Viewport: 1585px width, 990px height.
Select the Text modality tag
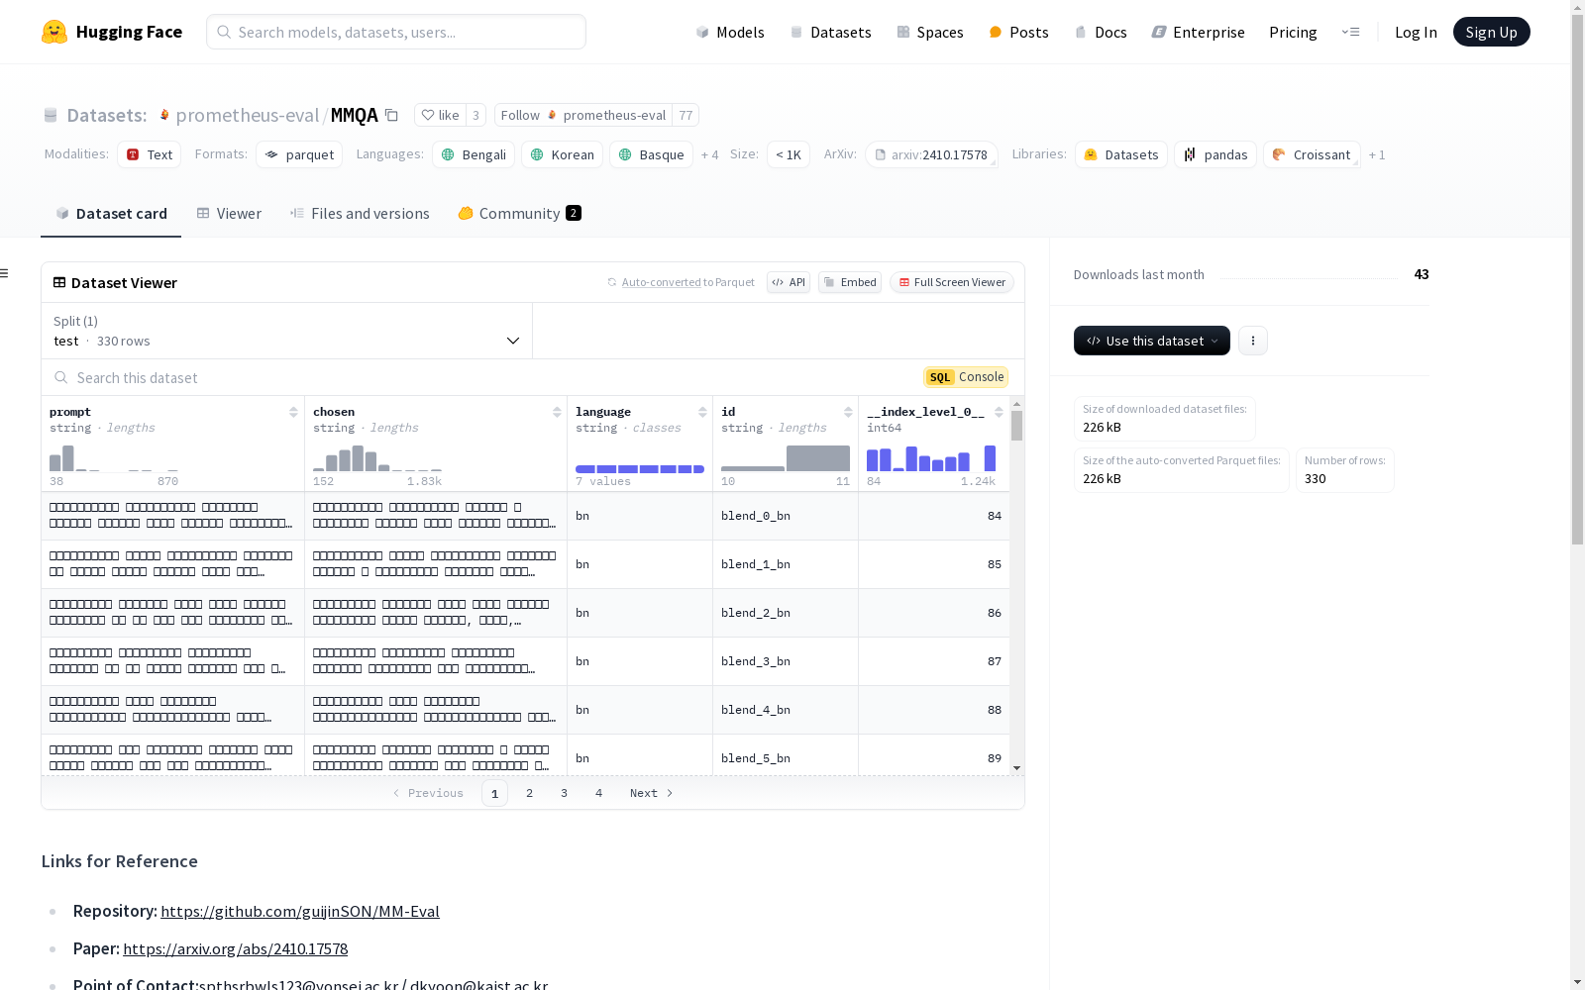coord(150,154)
